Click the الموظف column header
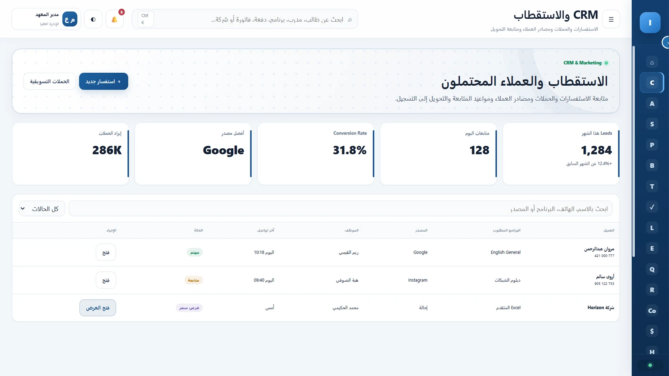 click(352, 230)
